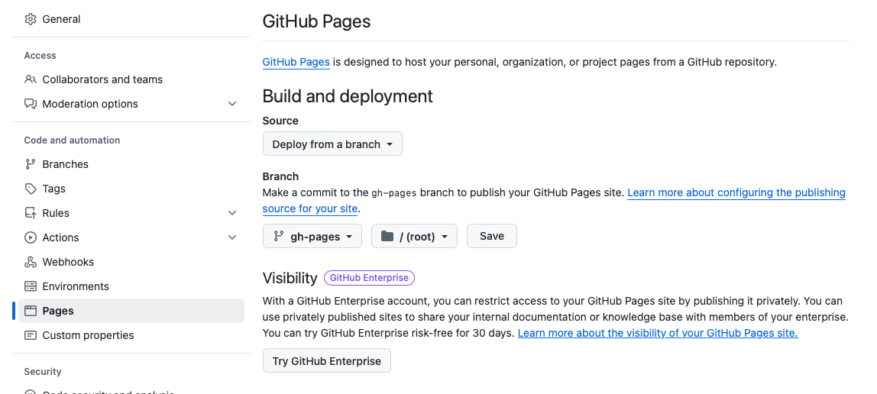
Task: Click the Custom properties note icon
Action: pyautogui.click(x=31, y=335)
